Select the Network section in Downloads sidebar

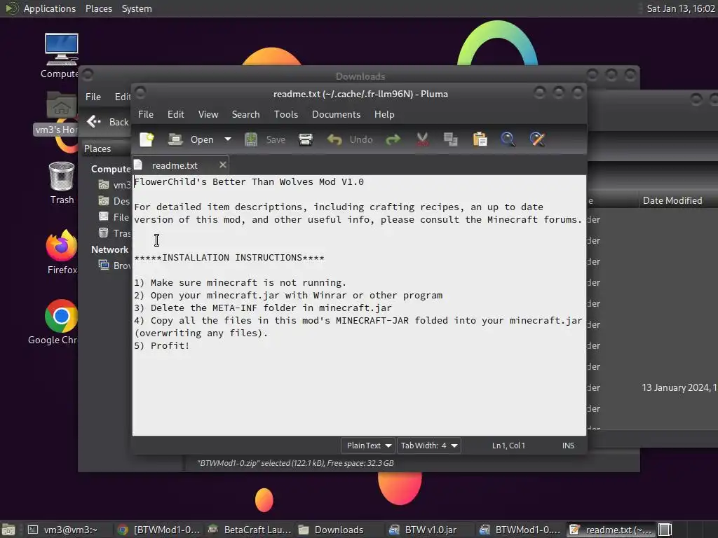point(109,250)
